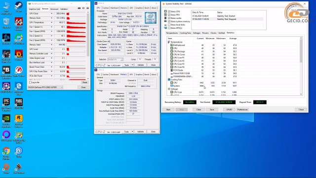Click AIDA64 statistics list scrollbar
The image size is (316, 178).
[301, 50]
